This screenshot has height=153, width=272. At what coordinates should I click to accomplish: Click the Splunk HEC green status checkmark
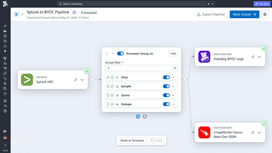(x=87, y=71)
